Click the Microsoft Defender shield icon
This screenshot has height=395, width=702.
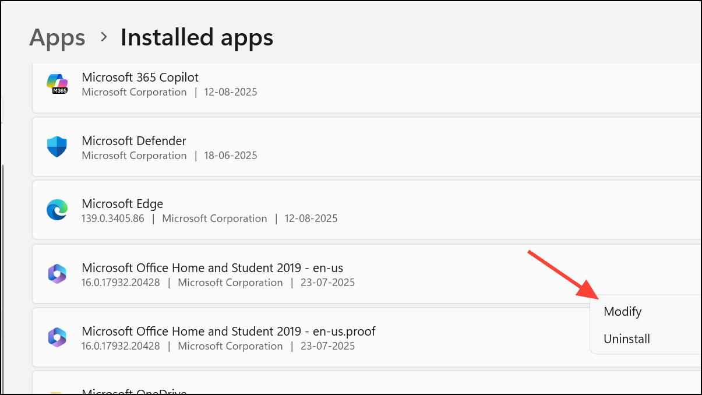(57, 147)
